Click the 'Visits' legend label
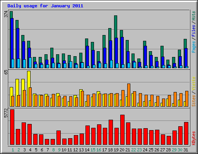 click(194, 84)
